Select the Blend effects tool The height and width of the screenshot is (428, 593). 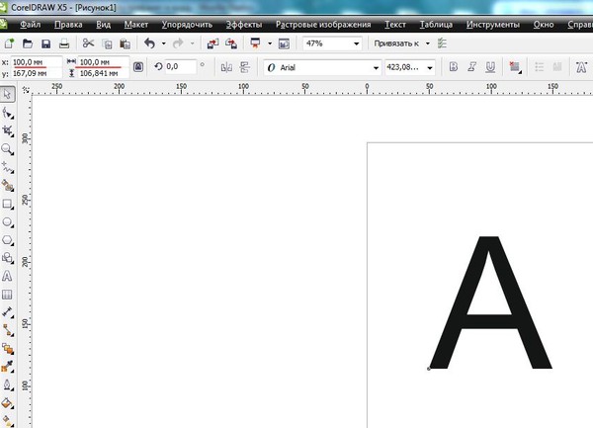tap(7, 349)
